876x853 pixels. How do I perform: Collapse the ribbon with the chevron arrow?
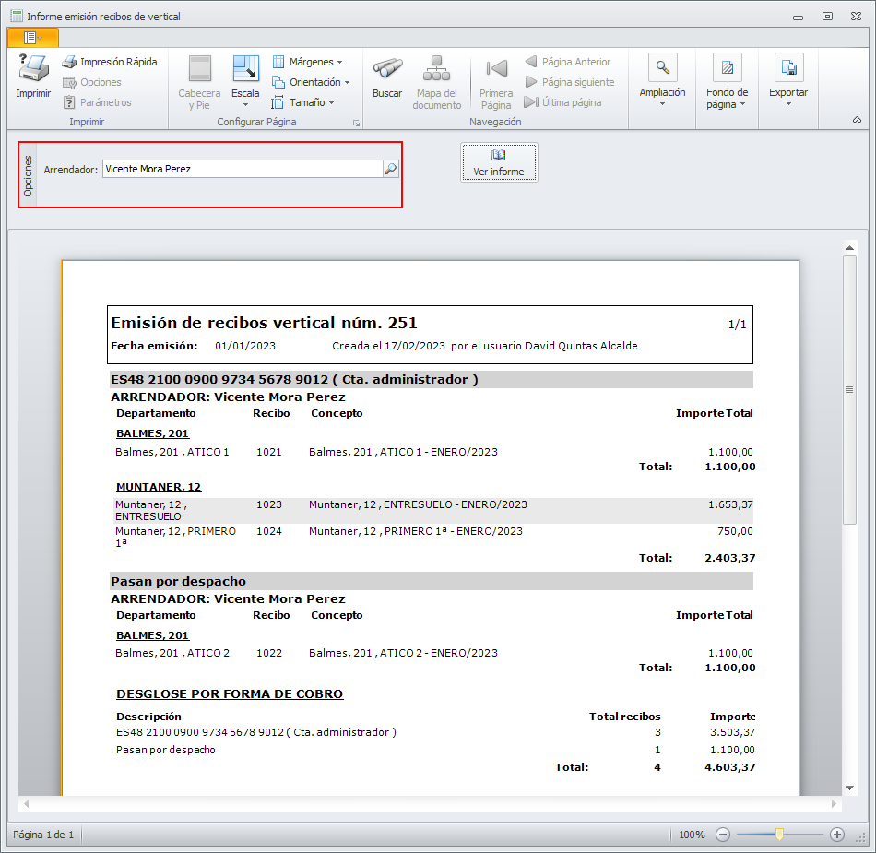tap(856, 121)
